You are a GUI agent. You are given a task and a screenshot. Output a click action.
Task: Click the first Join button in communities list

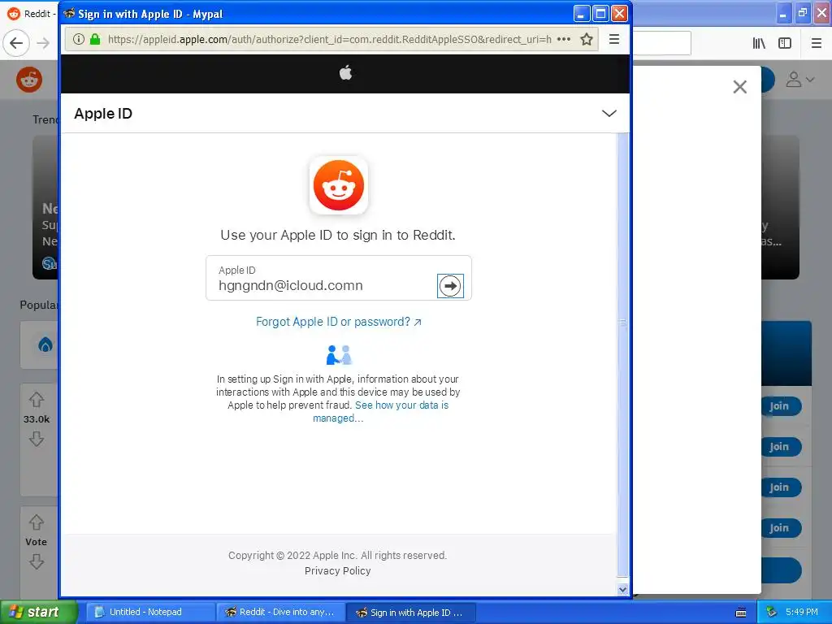click(x=780, y=406)
